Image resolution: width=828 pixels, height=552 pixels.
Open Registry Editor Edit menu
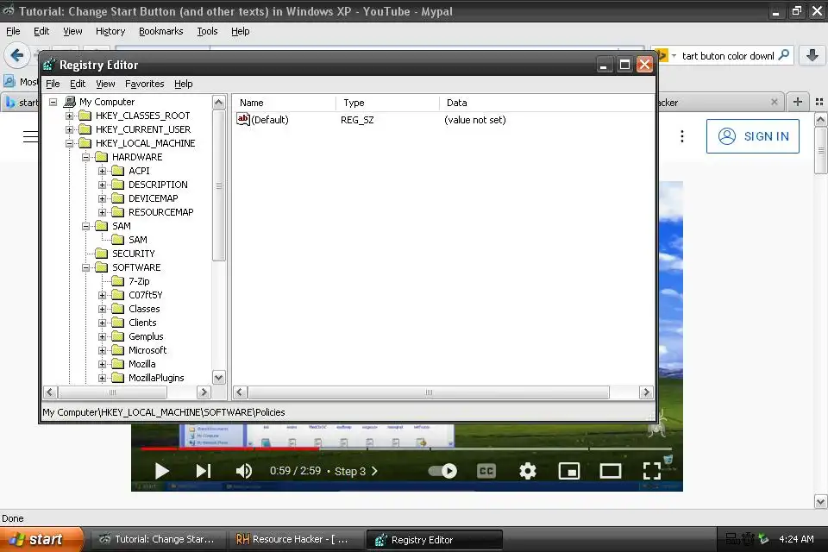coord(78,84)
